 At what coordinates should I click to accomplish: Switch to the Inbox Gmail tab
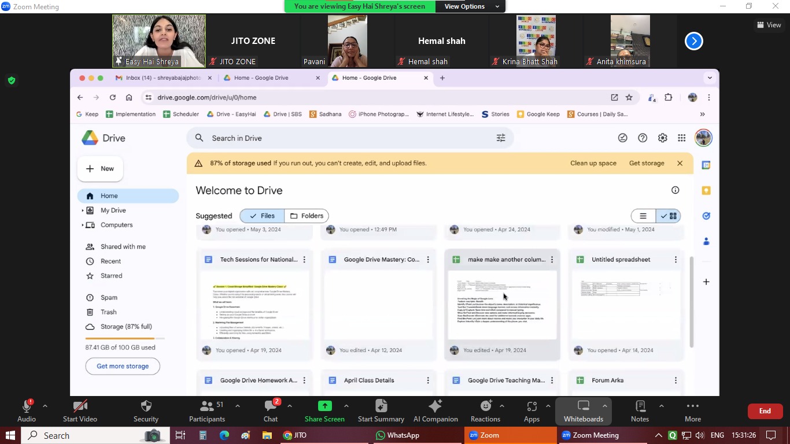click(163, 78)
